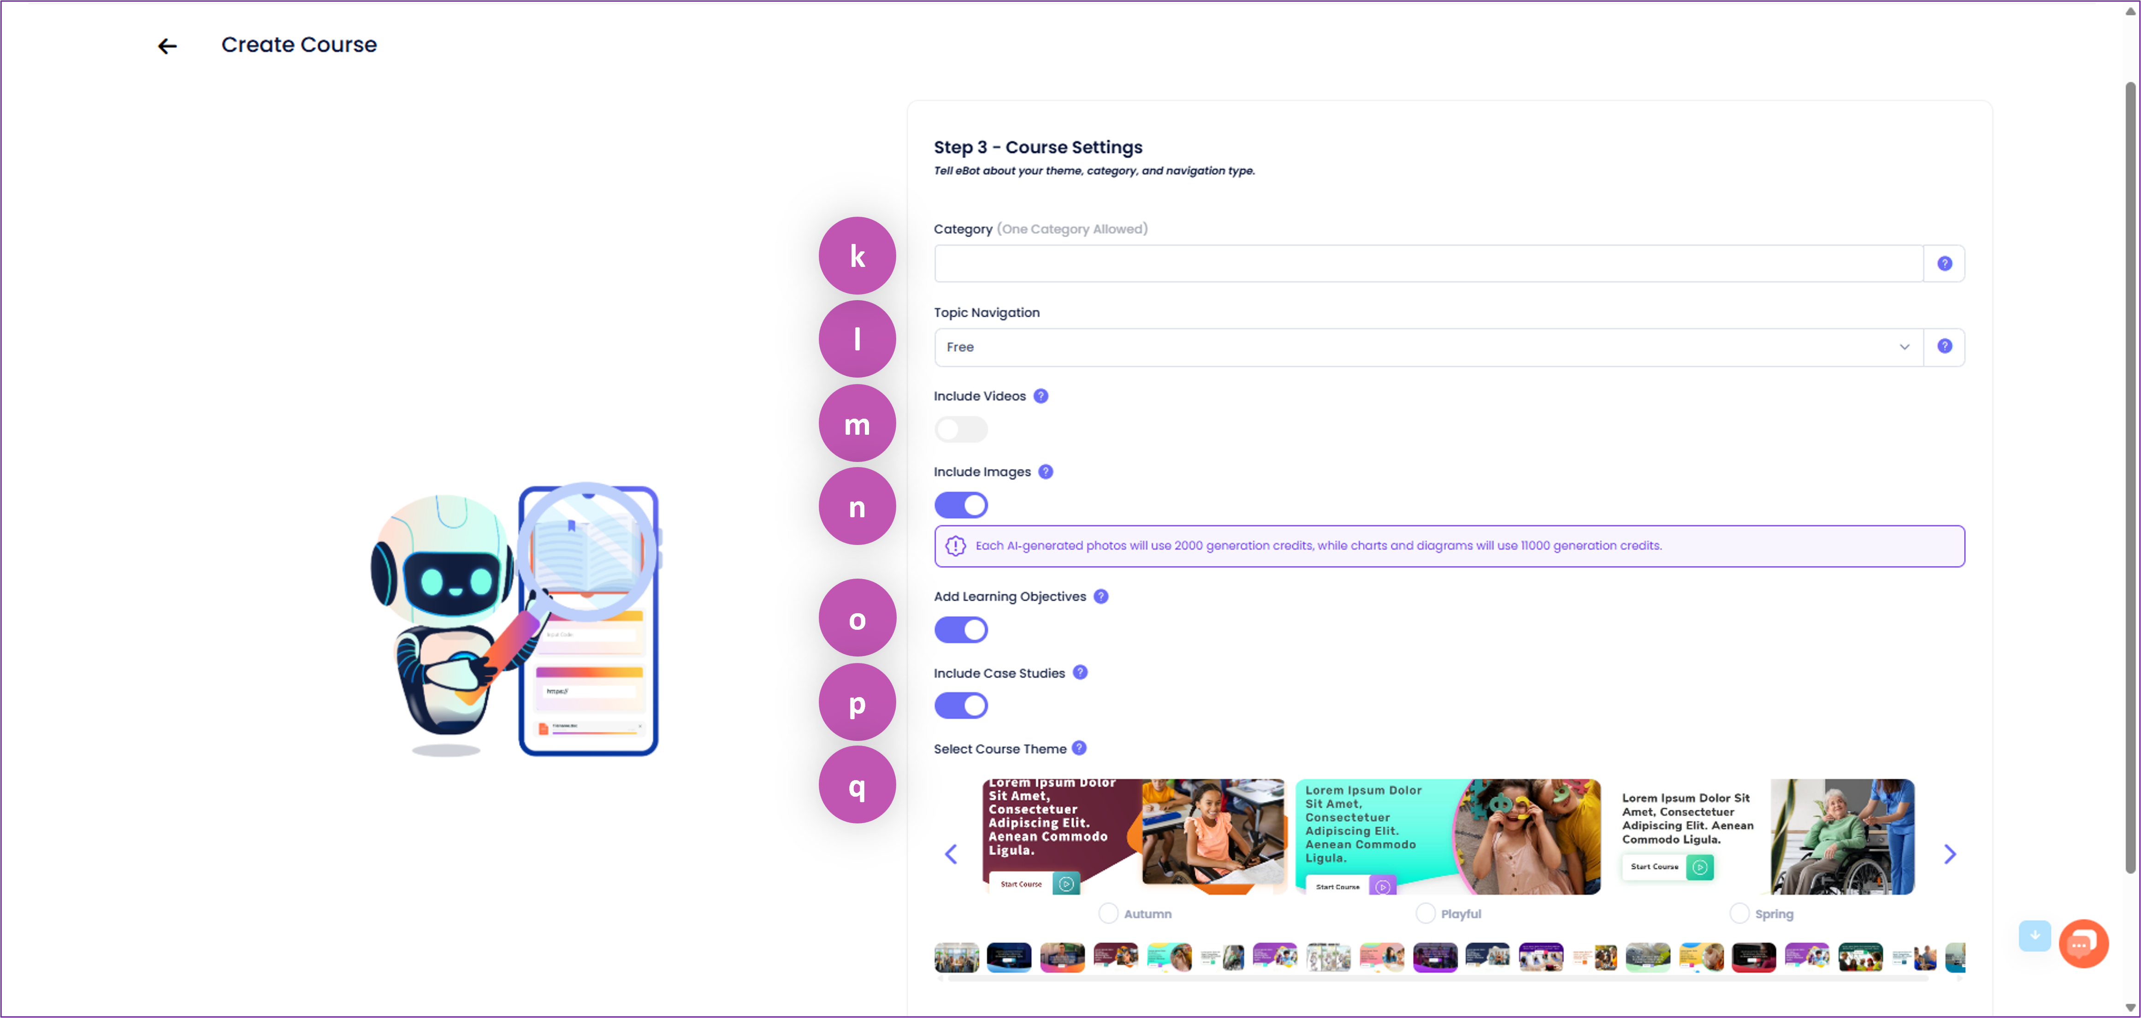Enable the Include Videos toggle
Screen dimensions: 2141x1018
[961, 430]
